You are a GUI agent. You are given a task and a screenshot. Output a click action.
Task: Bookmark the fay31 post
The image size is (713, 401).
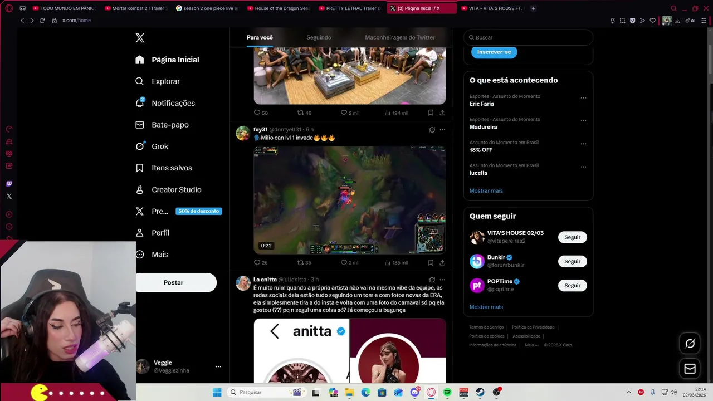pos(431,262)
